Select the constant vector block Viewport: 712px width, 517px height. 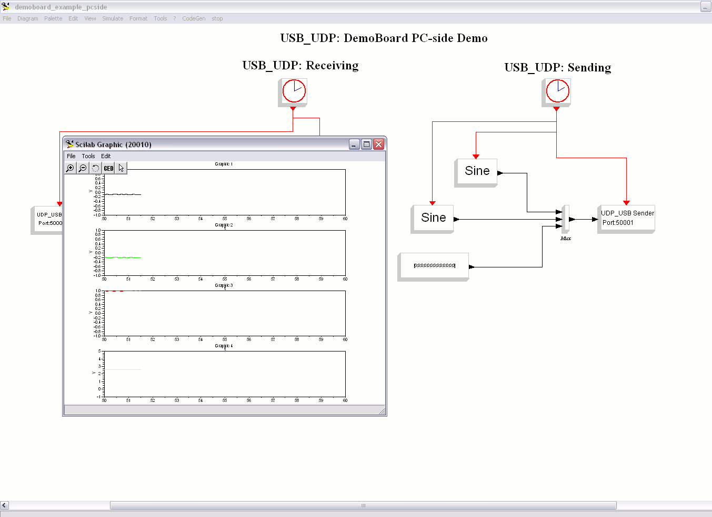pyautogui.click(x=433, y=267)
